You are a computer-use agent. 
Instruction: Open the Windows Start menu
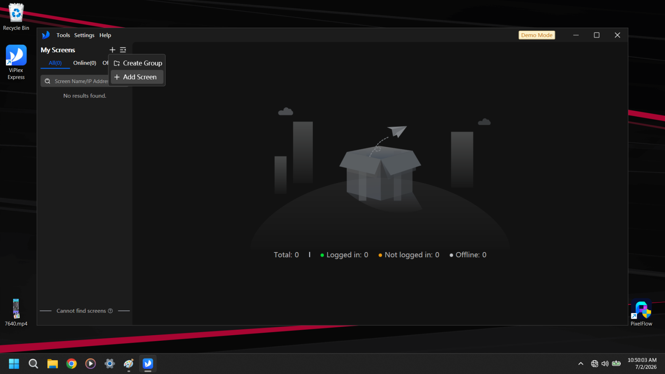pyautogui.click(x=14, y=364)
